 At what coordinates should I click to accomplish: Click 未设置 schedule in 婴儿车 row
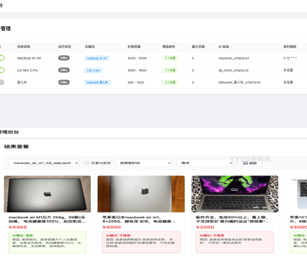click(288, 83)
